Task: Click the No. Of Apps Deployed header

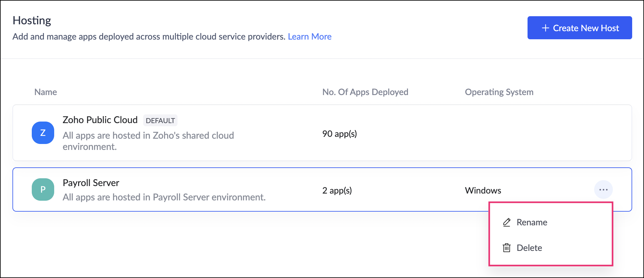Action: click(x=365, y=92)
